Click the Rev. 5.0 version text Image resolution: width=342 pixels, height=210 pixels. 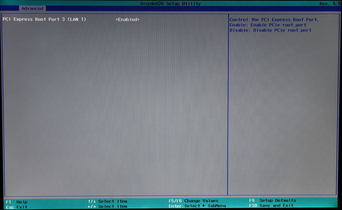click(x=330, y=4)
